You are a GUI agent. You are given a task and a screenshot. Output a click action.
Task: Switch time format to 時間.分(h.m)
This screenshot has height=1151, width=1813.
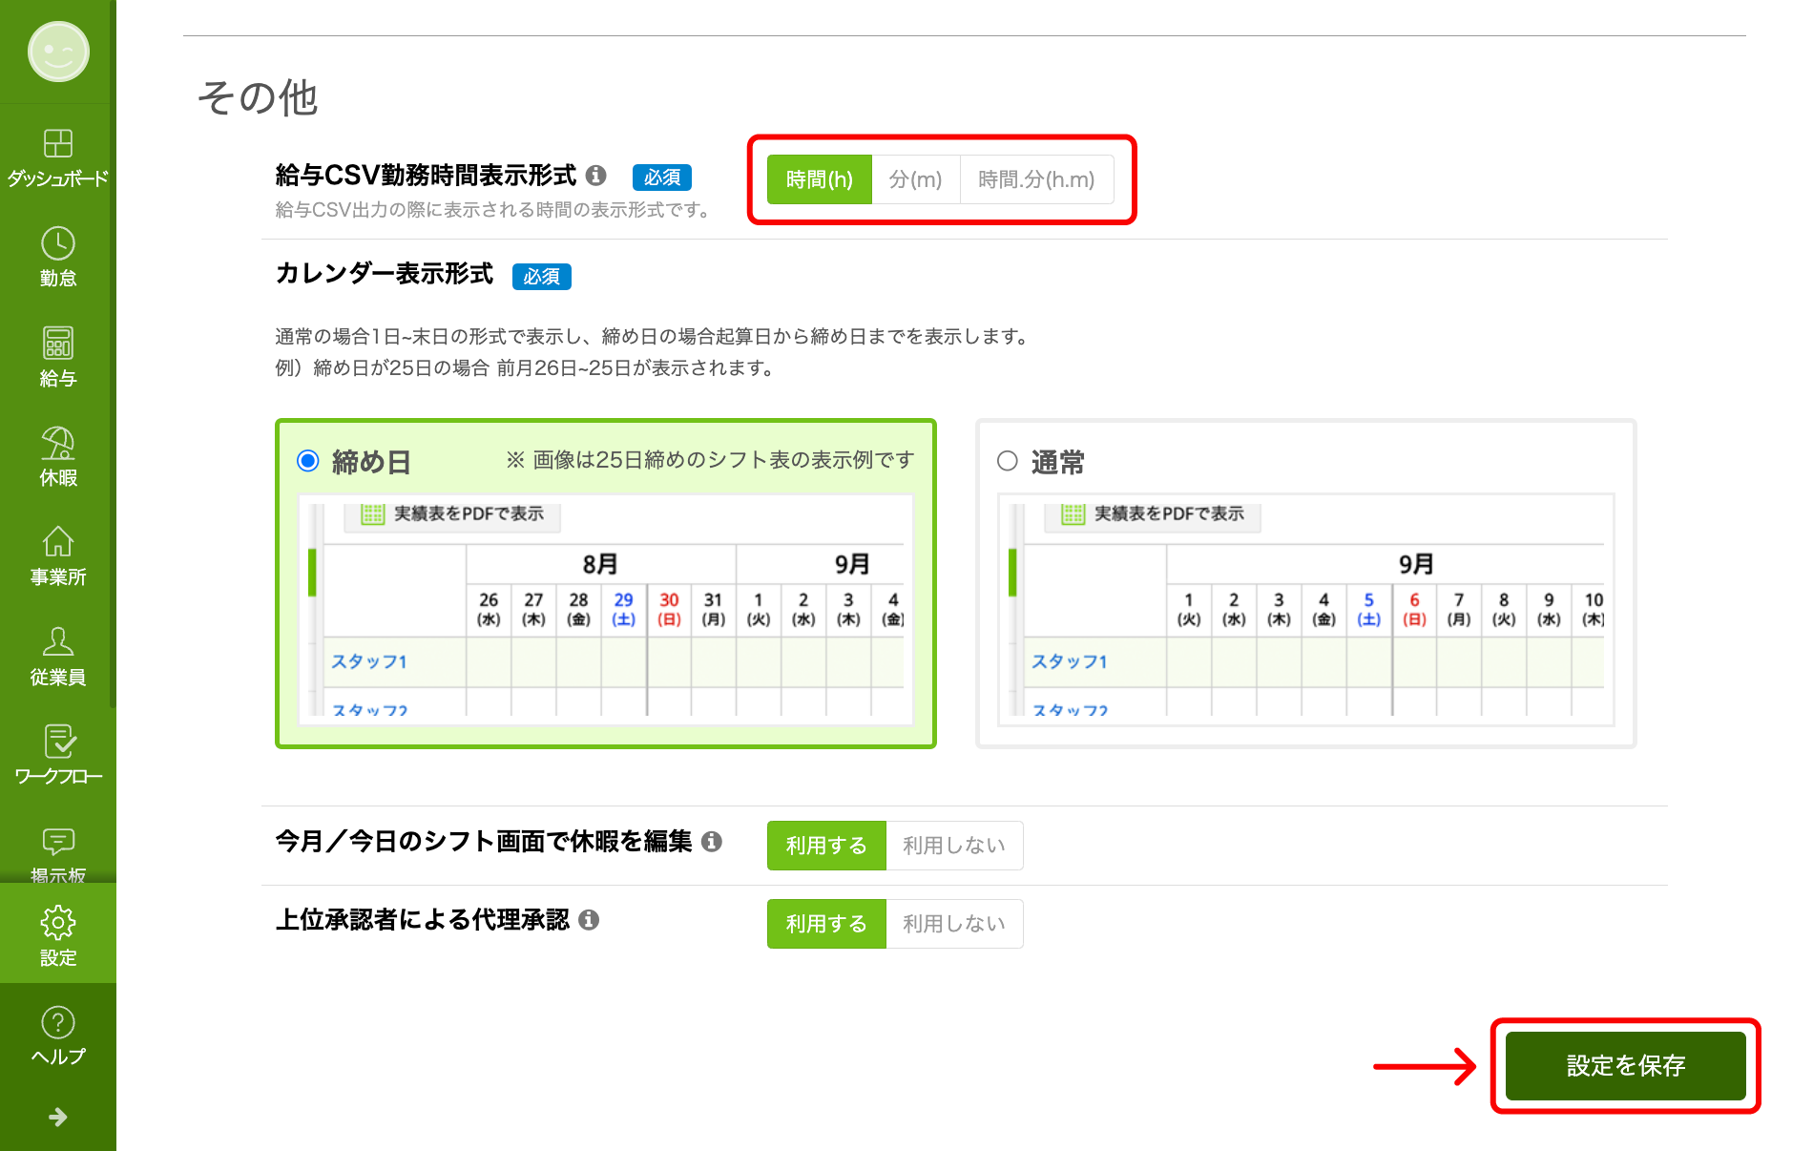coord(1036,178)
